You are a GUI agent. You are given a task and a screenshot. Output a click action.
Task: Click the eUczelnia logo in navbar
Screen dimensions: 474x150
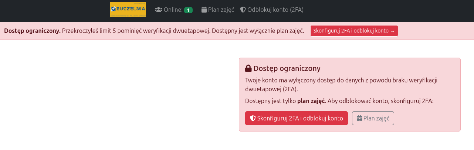(x=128, y=10)
